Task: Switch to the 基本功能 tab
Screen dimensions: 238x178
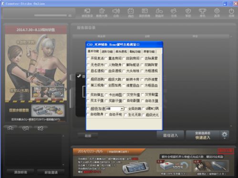Action: 93,51
